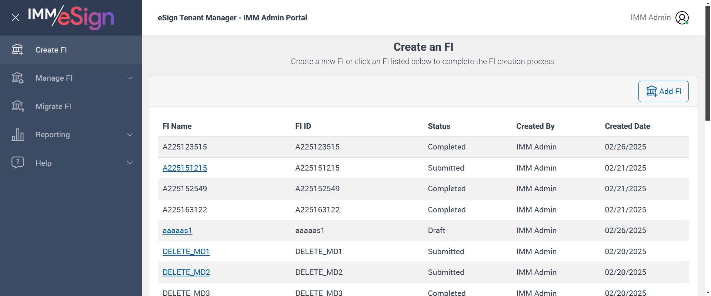Select Create FI in the sidebar
Image resolution: width=711 pixels, height=296 pixels.
(x=51, y=50)
